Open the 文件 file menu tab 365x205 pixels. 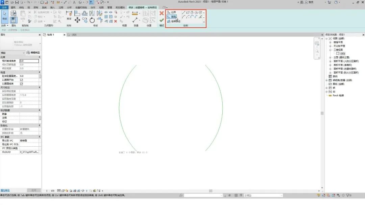point(4,7)
